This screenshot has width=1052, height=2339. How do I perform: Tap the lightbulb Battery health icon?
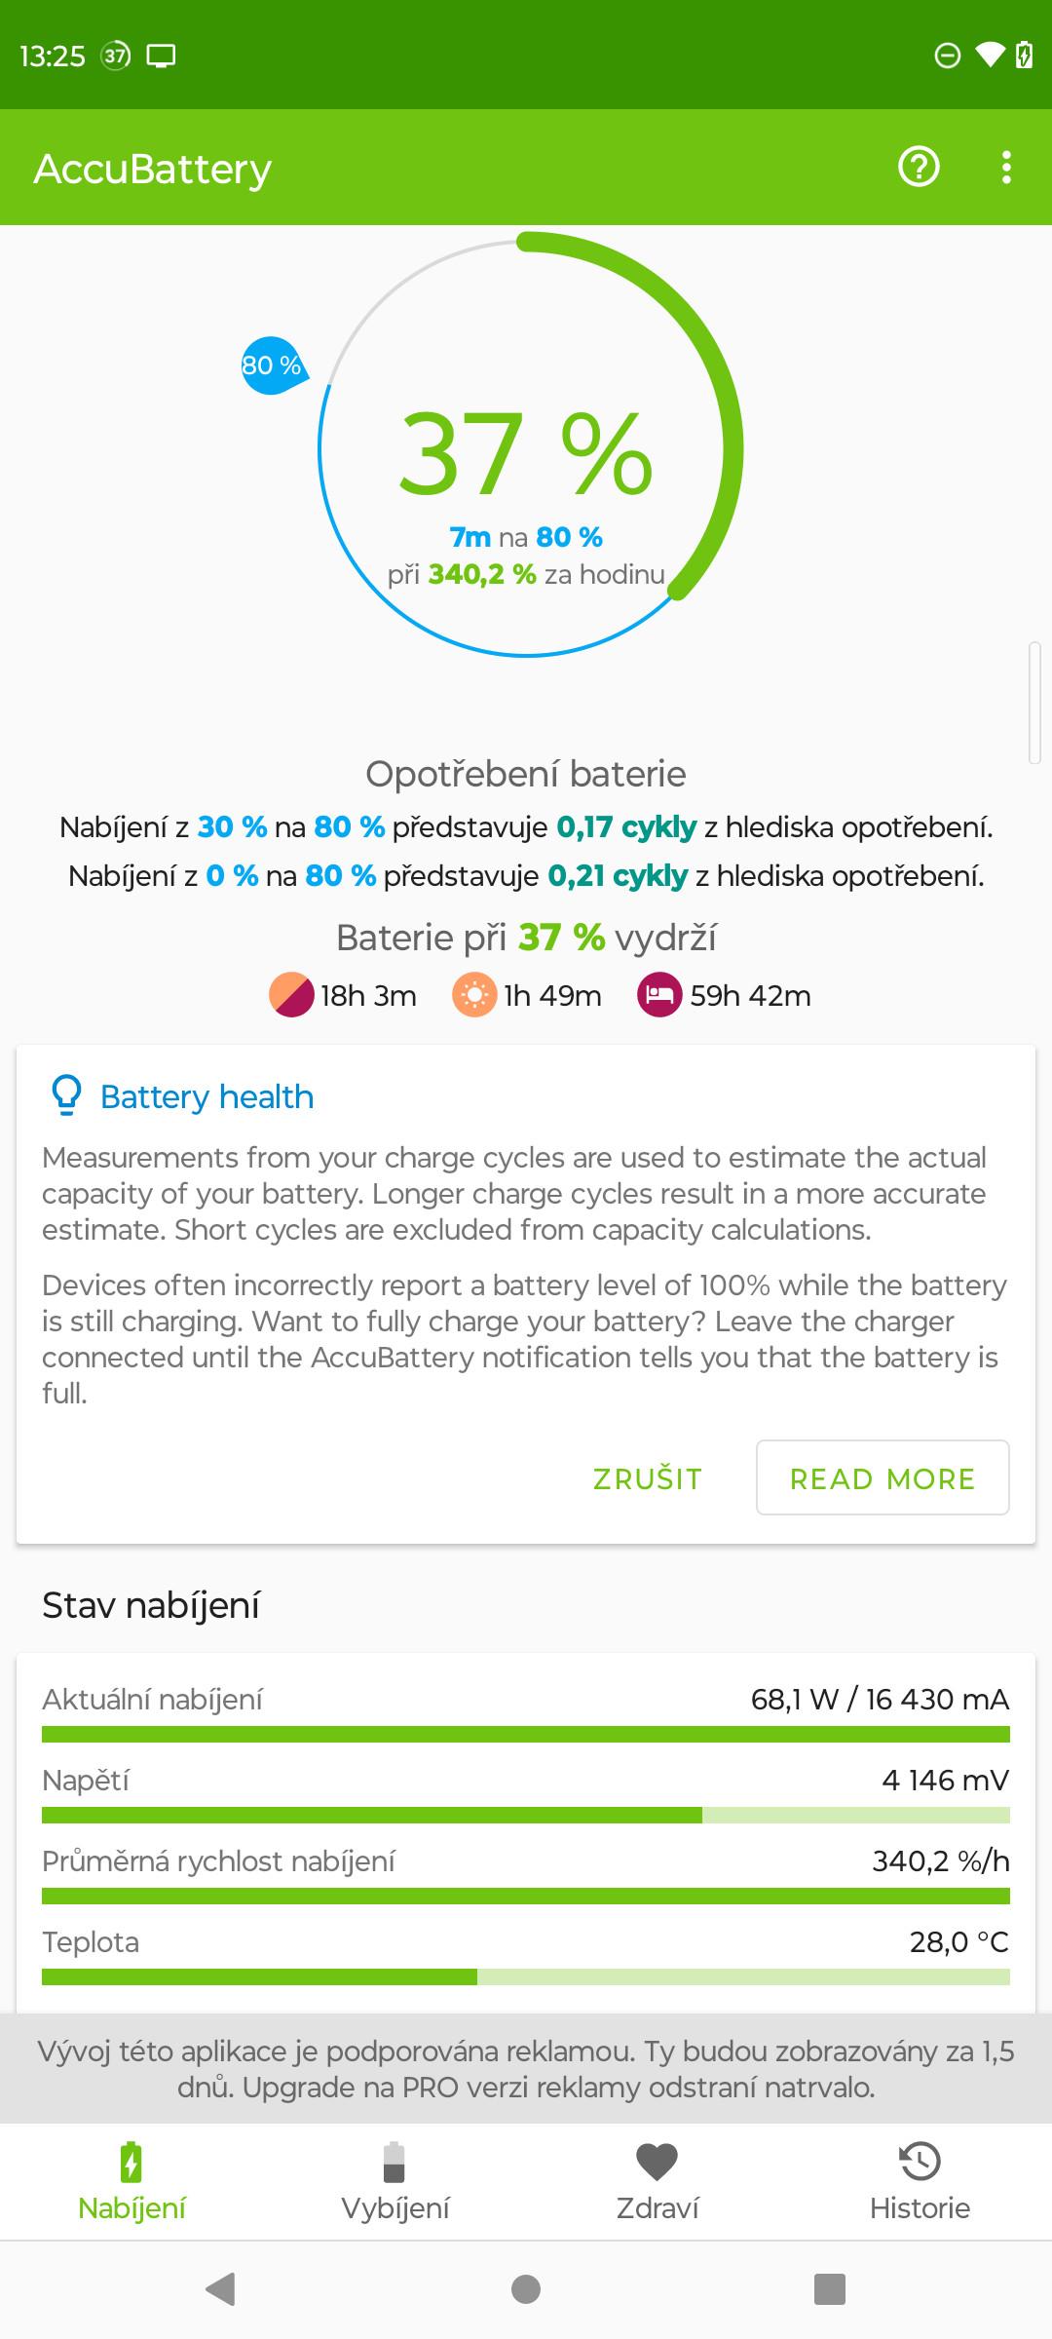click(66, 1096)
